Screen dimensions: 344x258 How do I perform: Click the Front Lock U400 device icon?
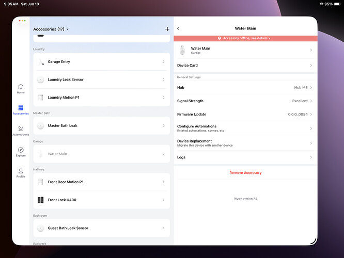(x=41, y=200)
